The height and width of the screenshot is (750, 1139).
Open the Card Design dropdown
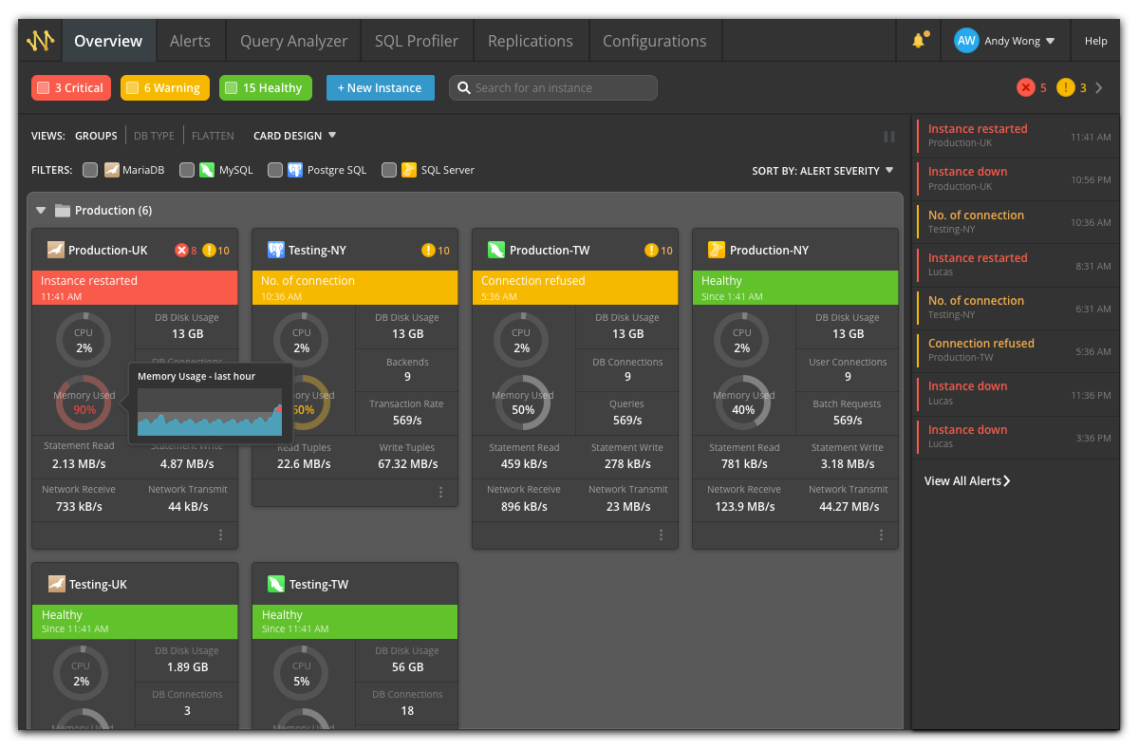pyautogui.click(x=294, y=136)
